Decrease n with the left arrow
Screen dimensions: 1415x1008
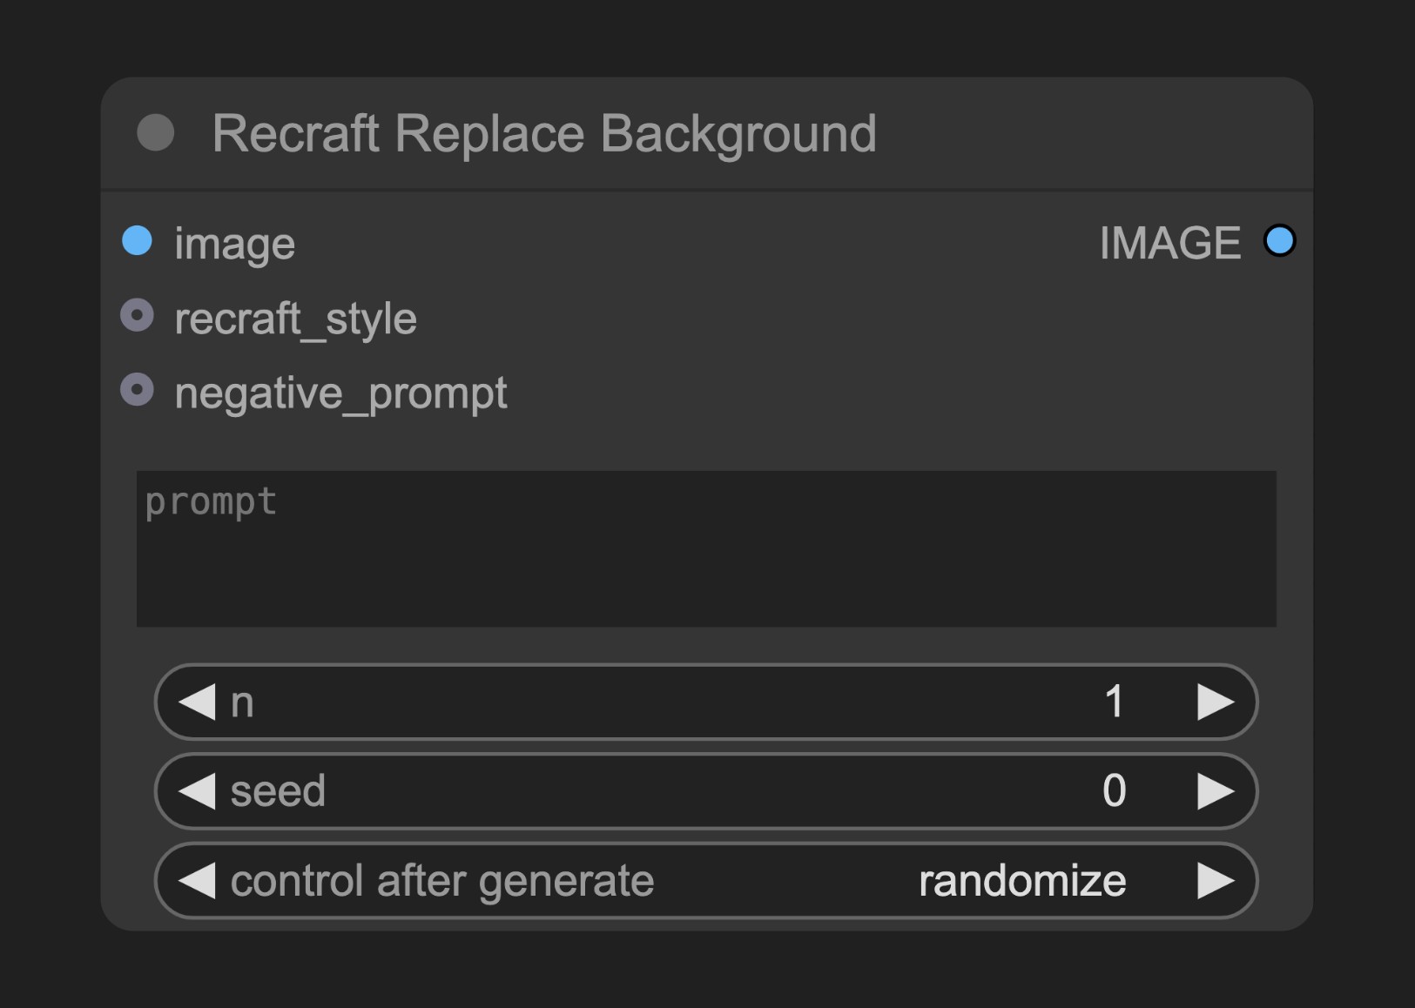pos(197,702)
